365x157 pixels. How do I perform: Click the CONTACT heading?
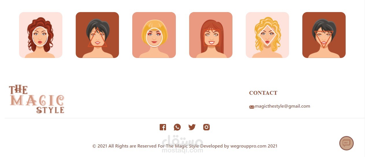(263, 93)
